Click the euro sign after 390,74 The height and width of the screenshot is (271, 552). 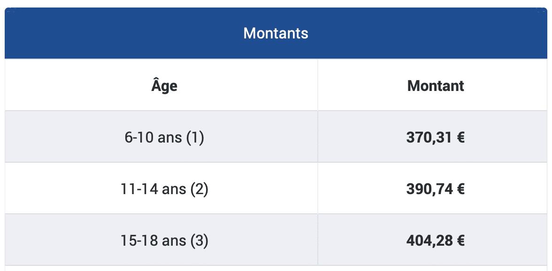(x=460, y=189)
